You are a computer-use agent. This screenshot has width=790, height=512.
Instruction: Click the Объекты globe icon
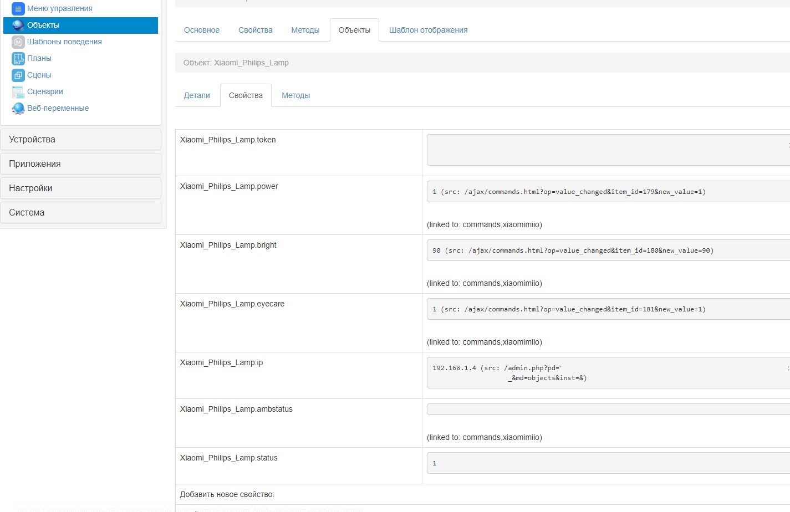(x=18, y=25)
